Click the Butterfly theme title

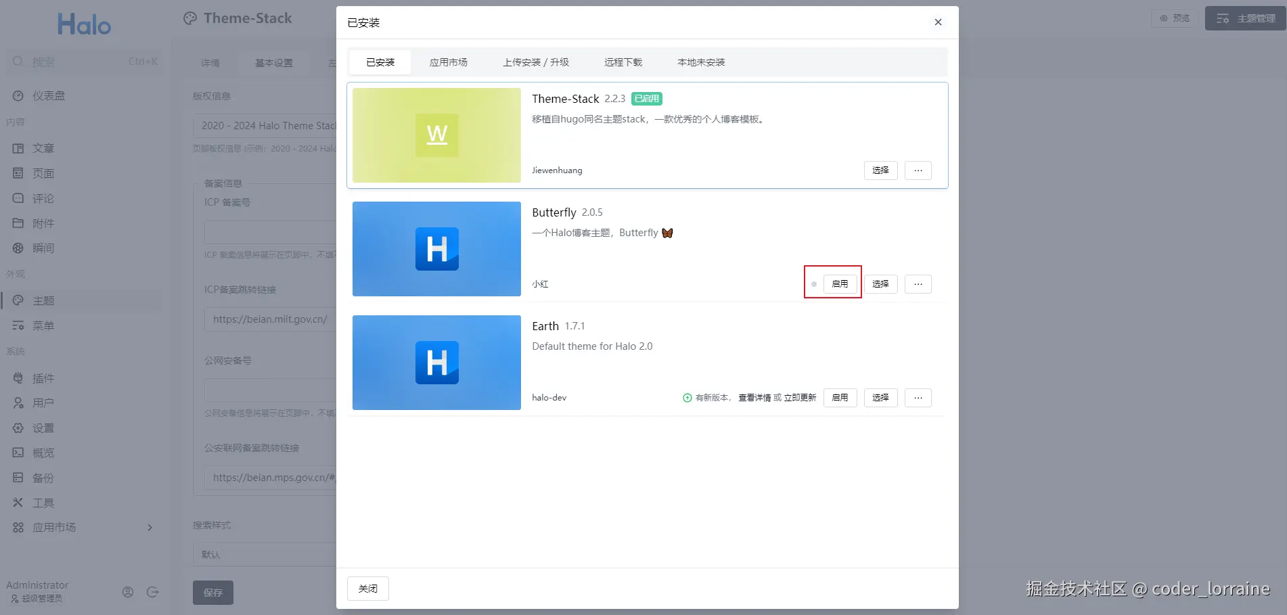pyautogui.click(x=554, y=212)
